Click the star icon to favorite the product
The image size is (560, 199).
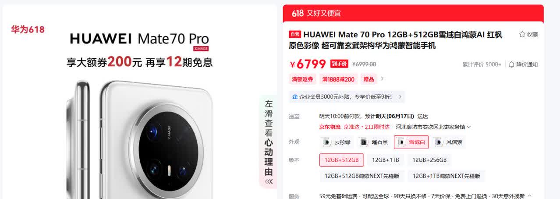[x=522, y=34]
